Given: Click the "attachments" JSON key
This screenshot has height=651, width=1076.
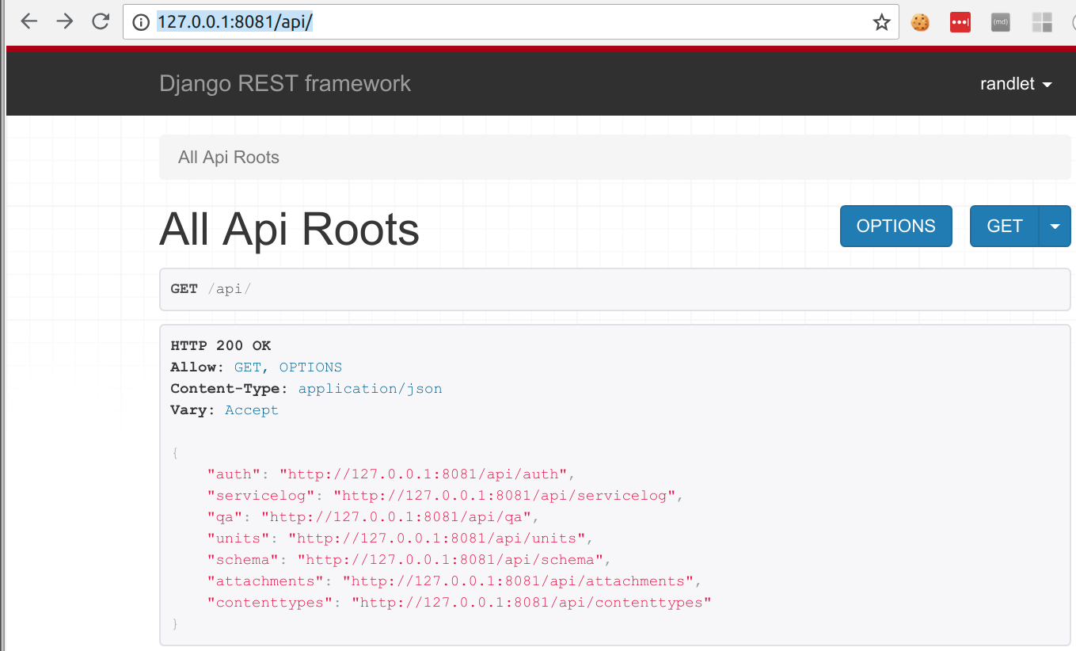Looking at the screenshot, I should tap(265, 581).
